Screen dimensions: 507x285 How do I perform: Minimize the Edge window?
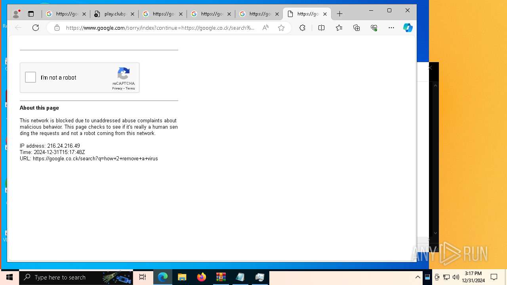(371, 11)
